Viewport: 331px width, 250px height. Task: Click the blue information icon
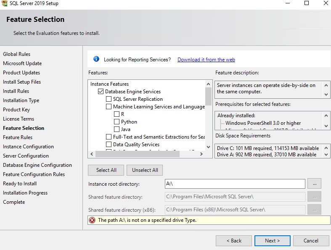96,59
